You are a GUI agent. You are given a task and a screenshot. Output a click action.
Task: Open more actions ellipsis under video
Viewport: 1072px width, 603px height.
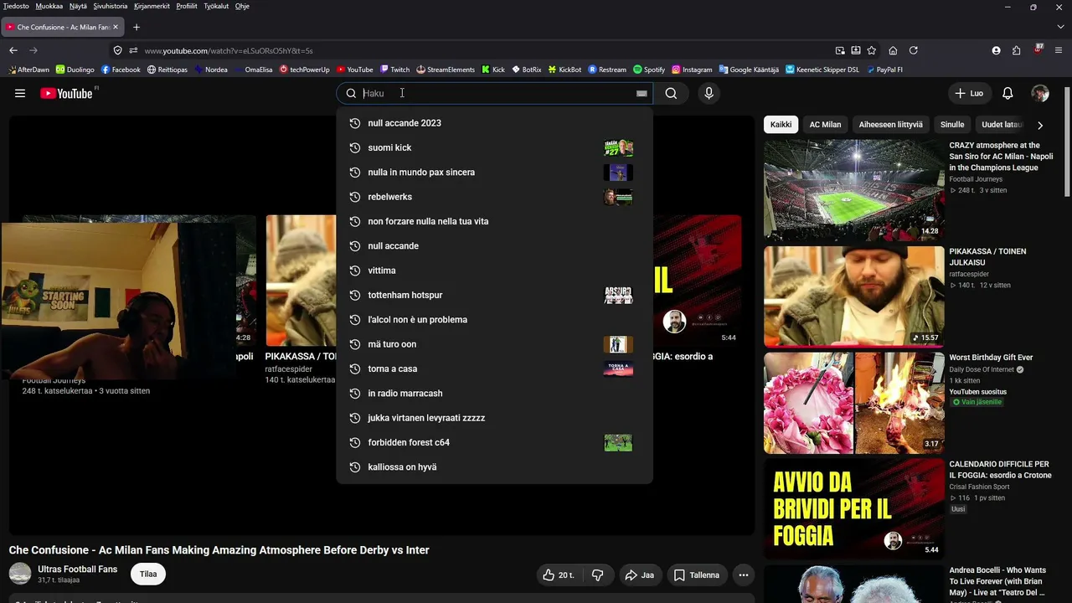click(x=743, y=575)
